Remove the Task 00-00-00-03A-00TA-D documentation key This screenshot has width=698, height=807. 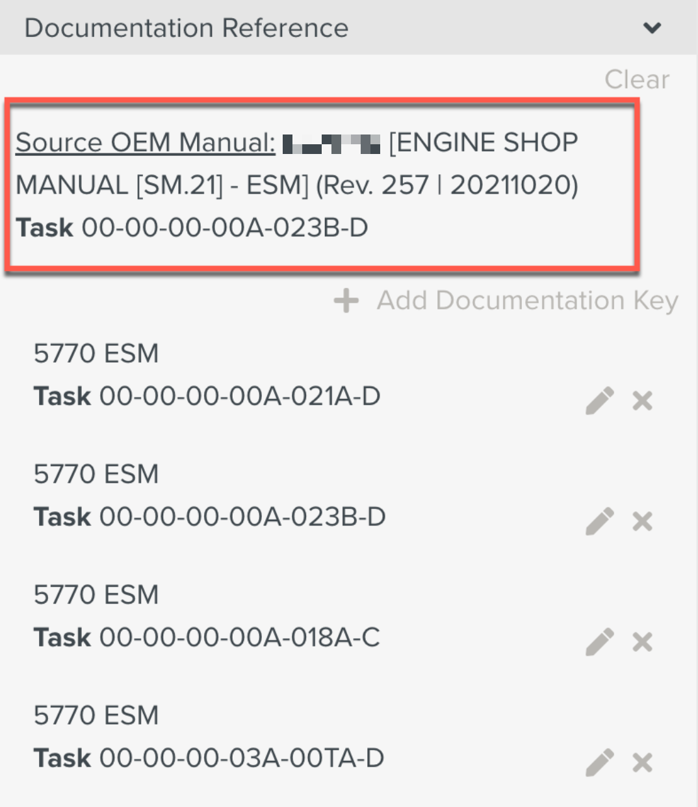642,762
